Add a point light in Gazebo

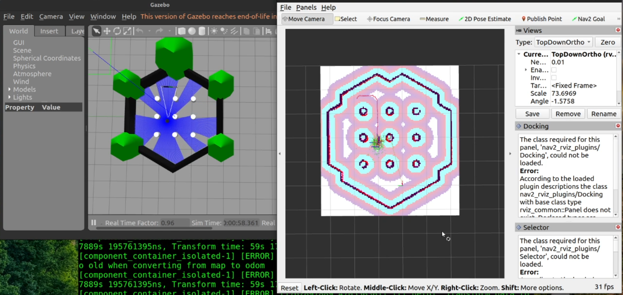(x=214, y=31)
